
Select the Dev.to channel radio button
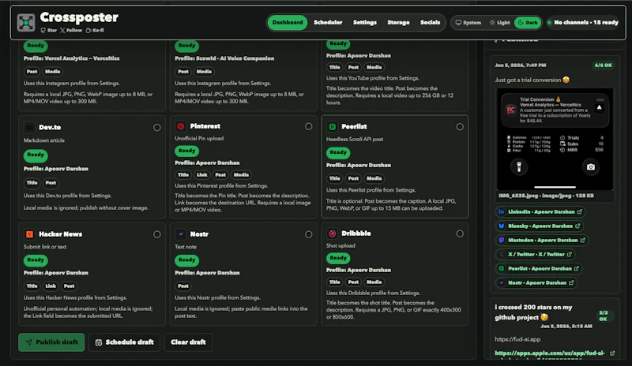tap(156, 128)
